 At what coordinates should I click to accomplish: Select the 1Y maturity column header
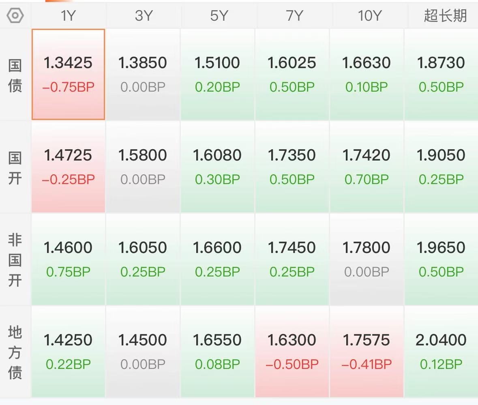click(x=68, y=15)
